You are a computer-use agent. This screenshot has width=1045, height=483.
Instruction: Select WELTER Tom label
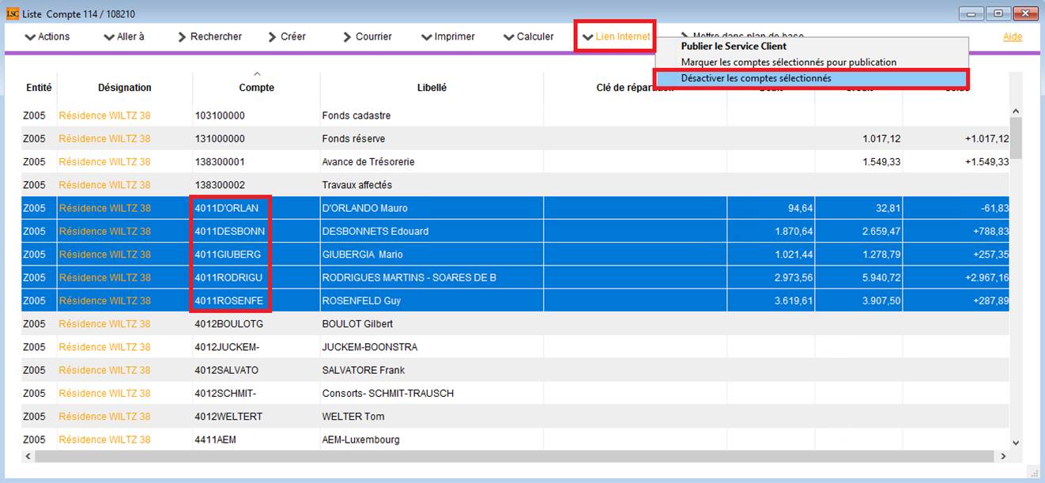353,417
